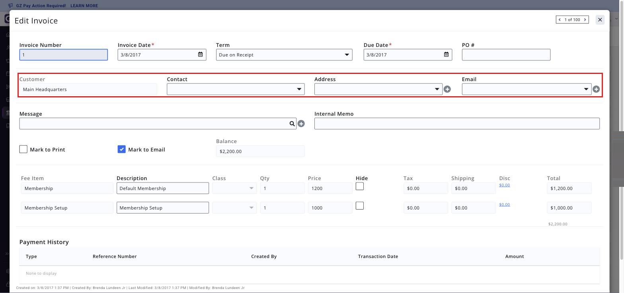Open Class dropdown for Membership Setup row
Image resolution: width=624 pixels, height=293 pixels.
234,208
